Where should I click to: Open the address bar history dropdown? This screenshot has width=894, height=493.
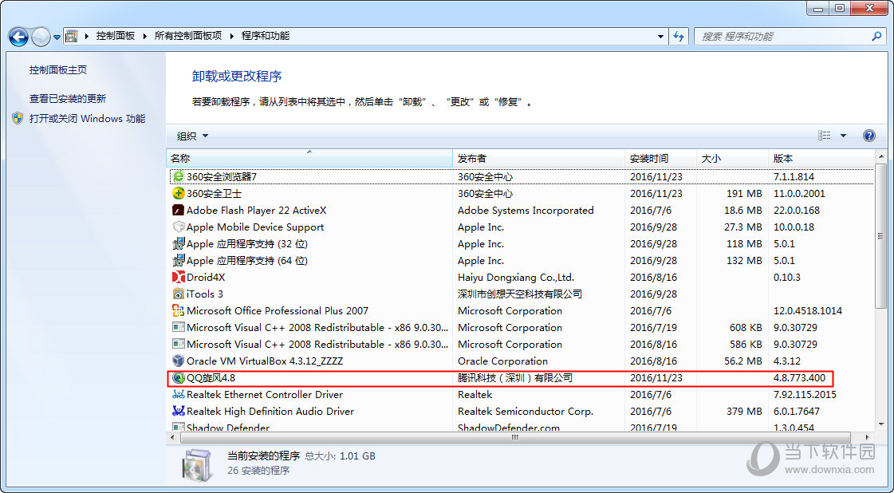tap(661, 36)
